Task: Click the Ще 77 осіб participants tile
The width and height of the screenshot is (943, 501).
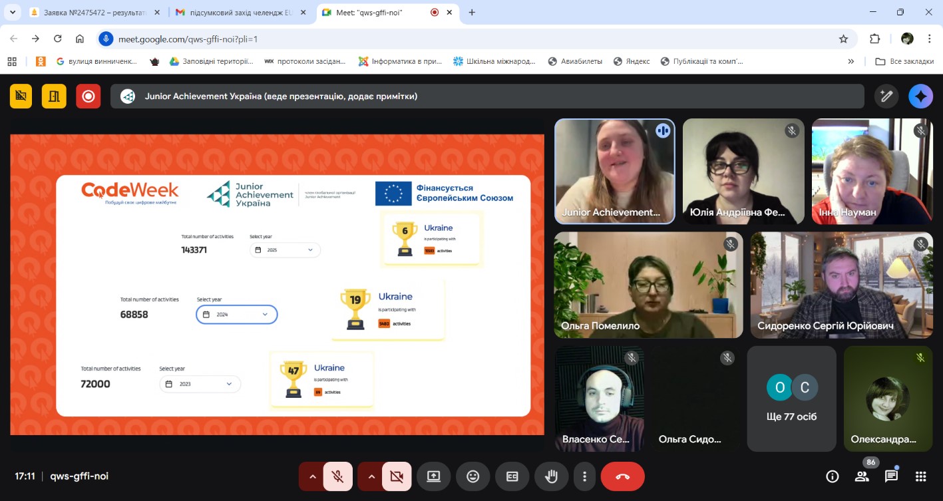Action: click(791, 399)
